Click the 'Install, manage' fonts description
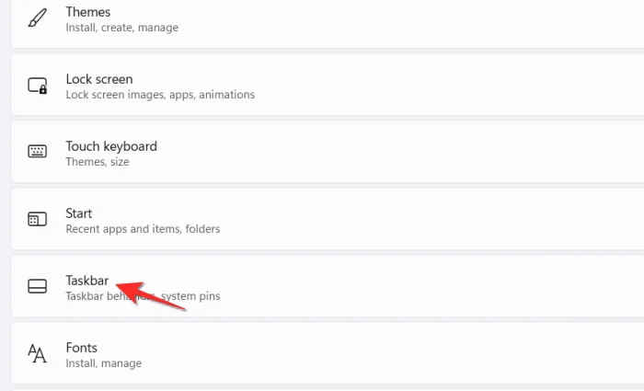The height and width of the screenshot is (391, 644). (104, 363)
